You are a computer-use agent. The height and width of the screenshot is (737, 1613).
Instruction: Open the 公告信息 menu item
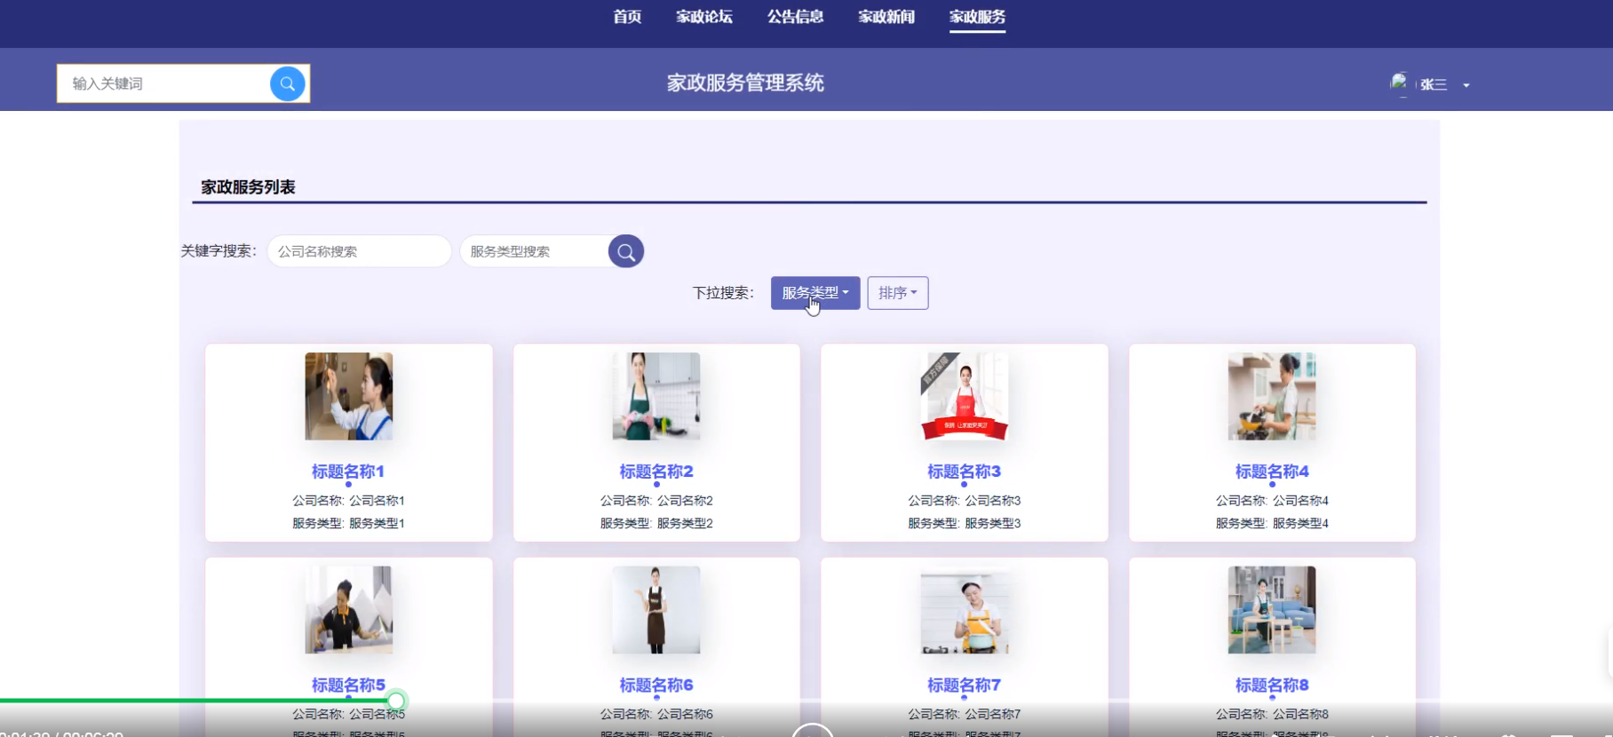point(795,17)
